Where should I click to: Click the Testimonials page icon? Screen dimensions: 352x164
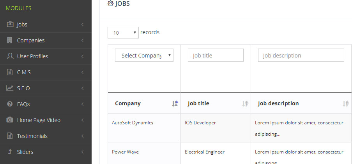10,136
